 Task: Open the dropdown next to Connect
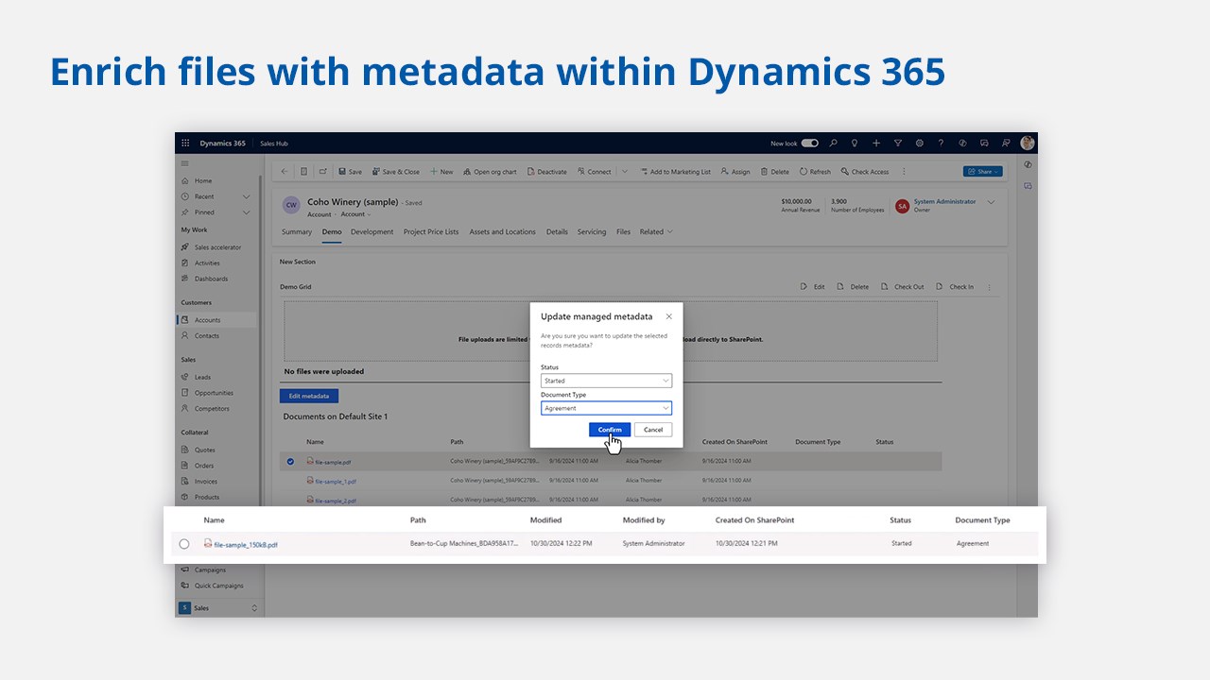click(625, 172)
